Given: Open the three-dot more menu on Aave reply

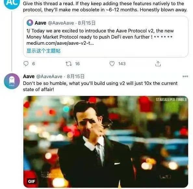Looking at the screenshot, I should coord(185,77).
